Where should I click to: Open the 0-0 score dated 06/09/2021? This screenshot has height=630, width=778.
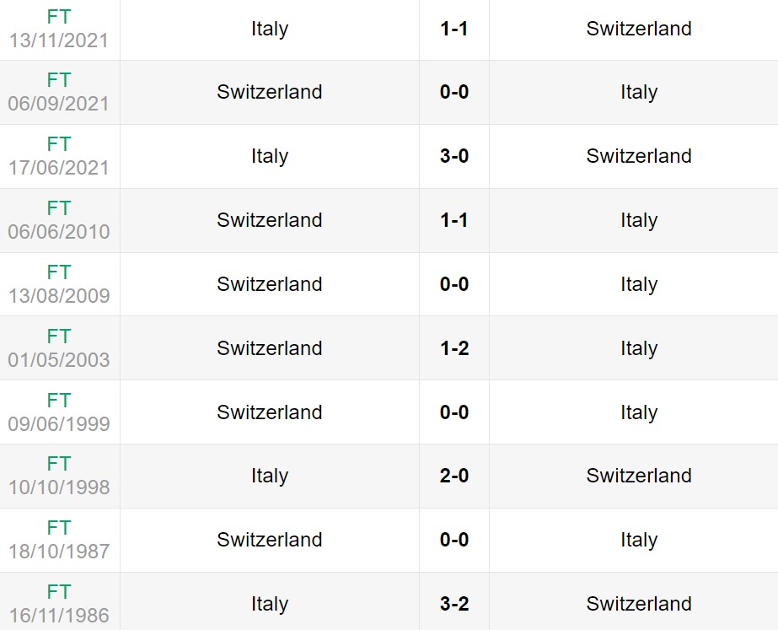(x=454, y=92)
